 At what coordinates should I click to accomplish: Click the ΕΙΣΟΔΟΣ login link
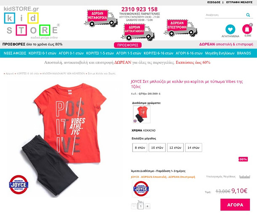point(214,2)
